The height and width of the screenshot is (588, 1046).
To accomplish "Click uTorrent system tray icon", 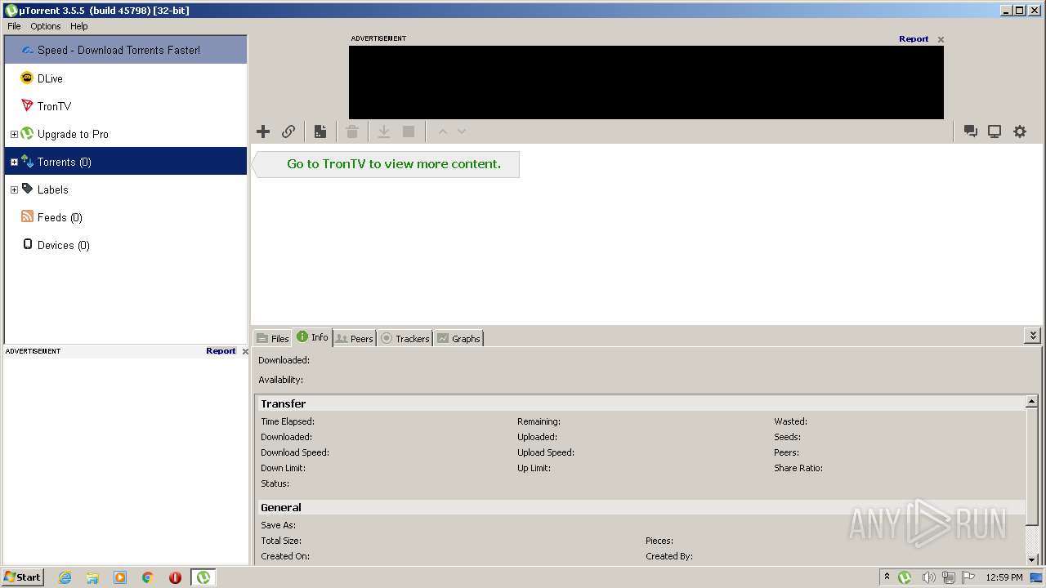I will (x=905, y=577).
